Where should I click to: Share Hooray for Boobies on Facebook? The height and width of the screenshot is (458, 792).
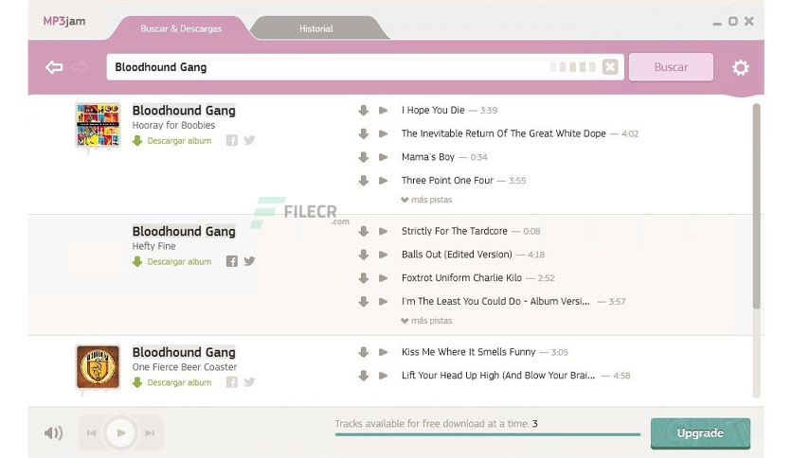click(x=232, y=140)
